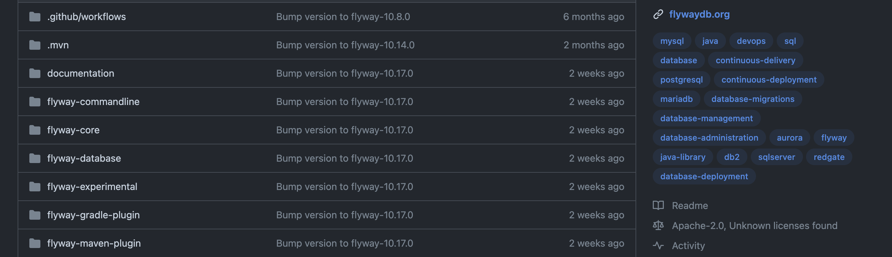This screenshot has height=257, width=892.
Task: Click the book icon next to Readme
Action: (658, 206)
